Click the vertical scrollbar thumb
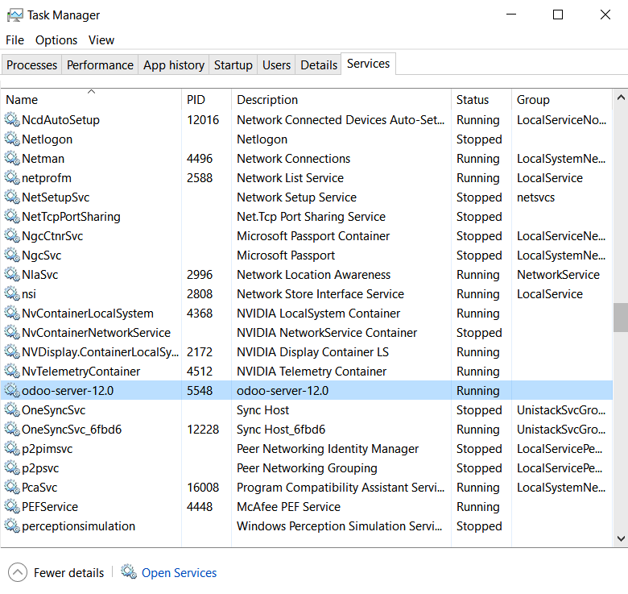 tap(621, 318)
